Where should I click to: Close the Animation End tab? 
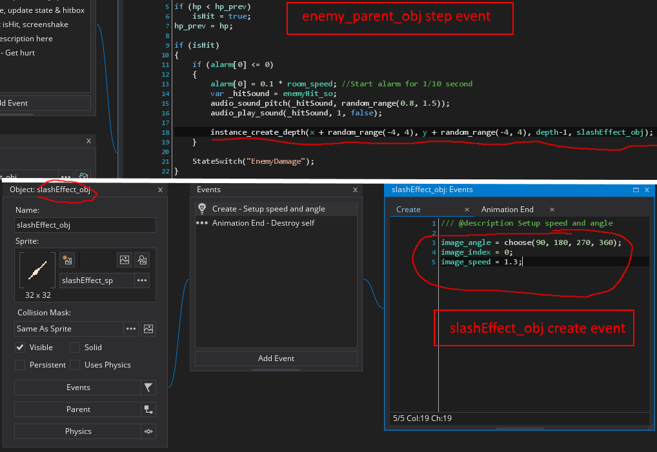552,210
